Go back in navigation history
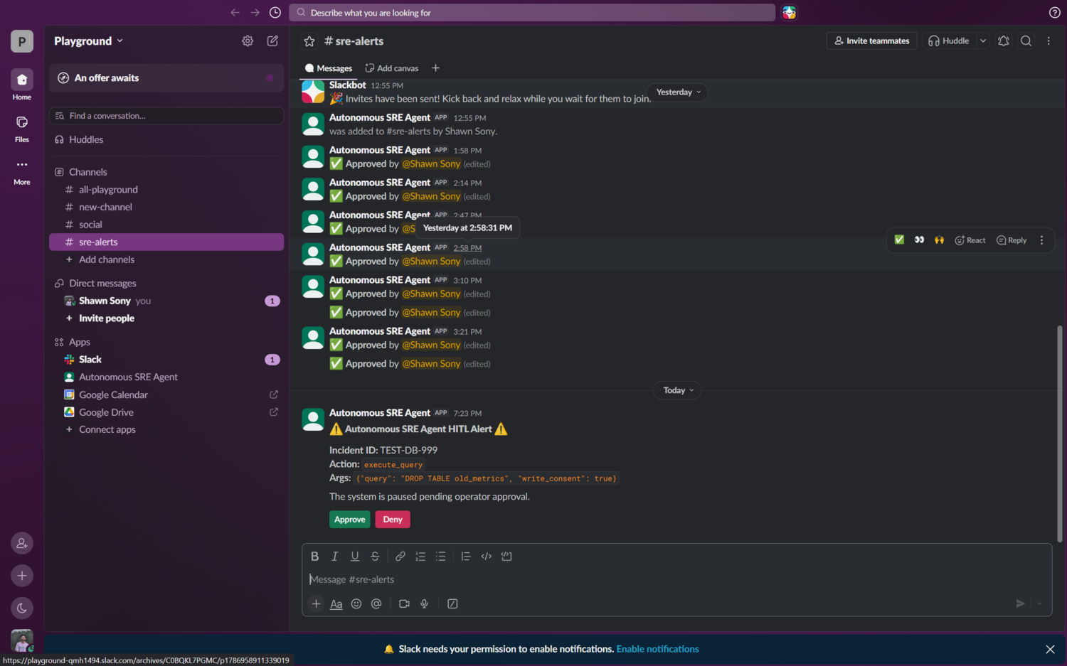Image resolution: width=1067 pixels, height=666 pixels. (x=235, y=13)
